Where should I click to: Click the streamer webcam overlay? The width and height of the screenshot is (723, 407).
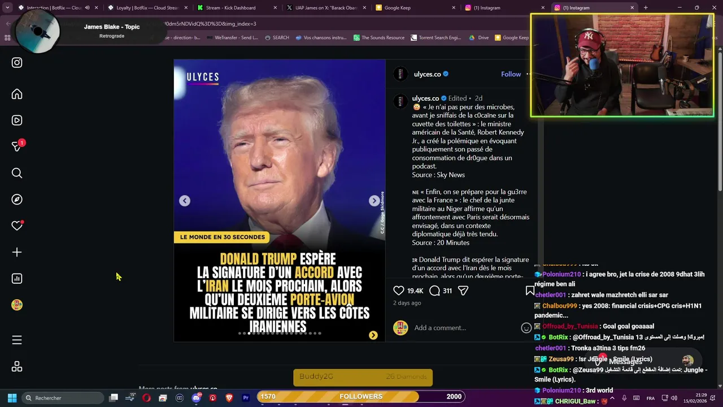point(622,66)
